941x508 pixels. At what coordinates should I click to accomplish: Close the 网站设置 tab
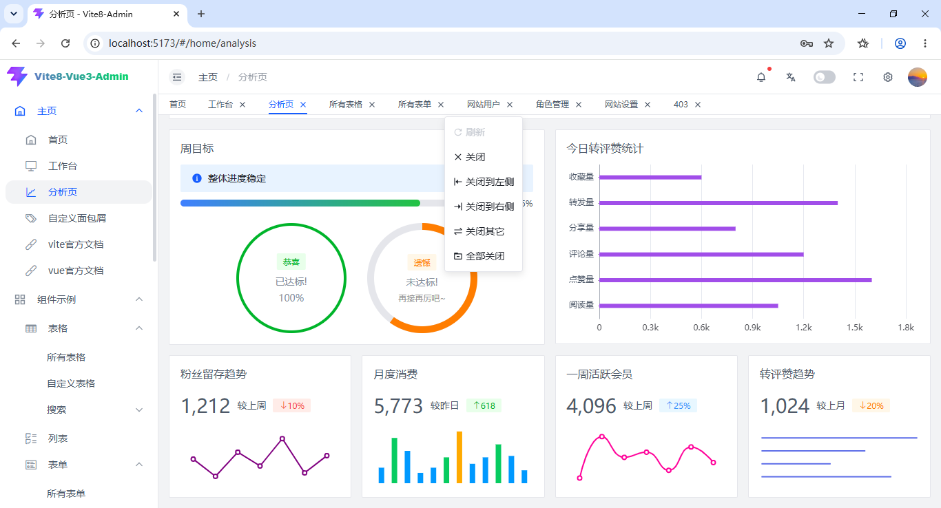coord(648,105)
